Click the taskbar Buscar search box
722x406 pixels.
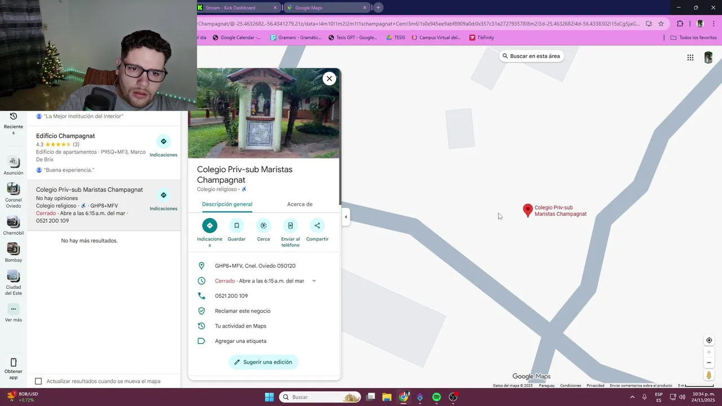320,397
